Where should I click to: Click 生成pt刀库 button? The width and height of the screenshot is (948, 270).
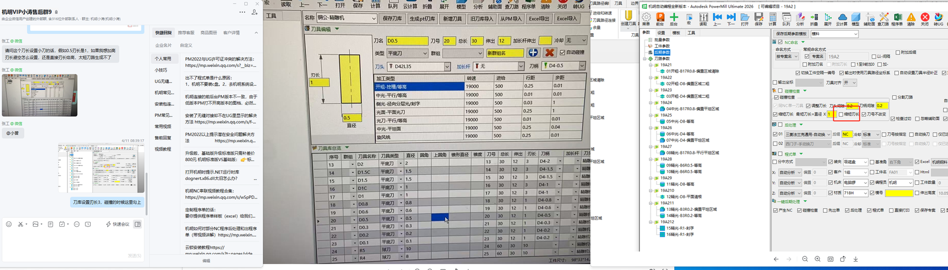point(422,18)
